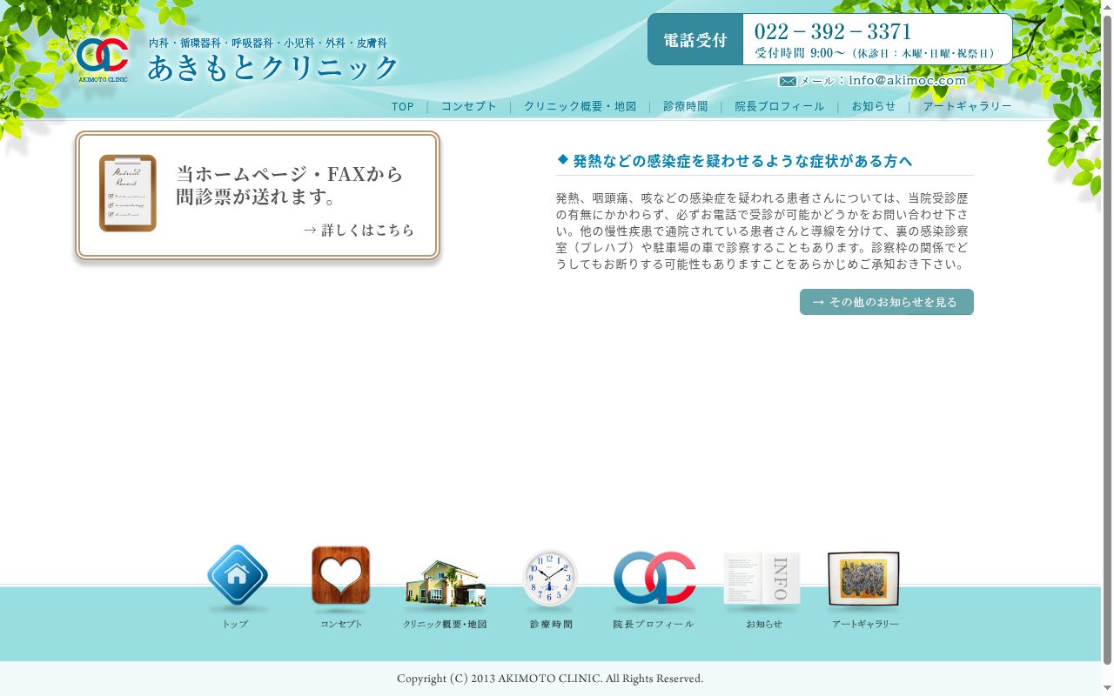
Task: Click the copyright AKIMOTO CLINIC footer text
Action: [550, 679]
